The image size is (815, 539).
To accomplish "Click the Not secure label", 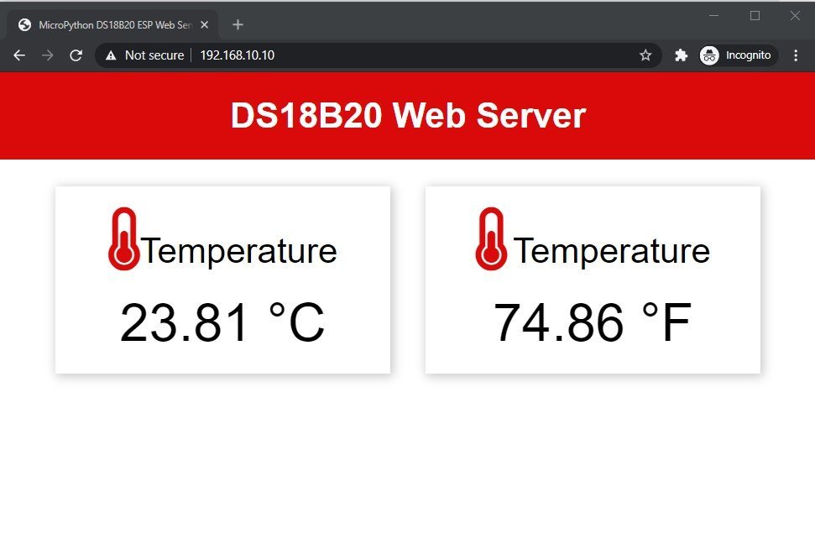I will coord(154,55).
